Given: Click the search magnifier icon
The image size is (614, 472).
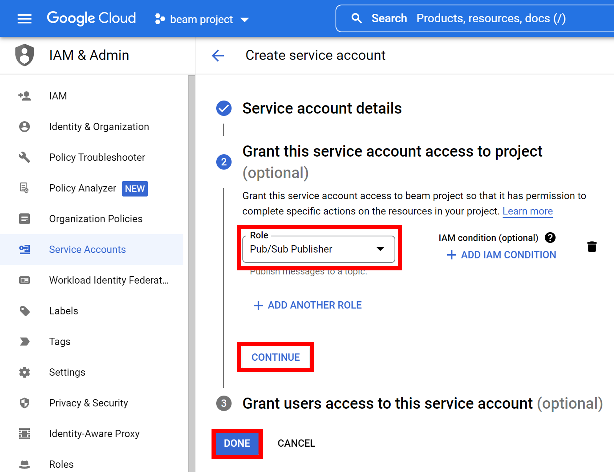Looking at the screenshot, I should pos(356,18).
